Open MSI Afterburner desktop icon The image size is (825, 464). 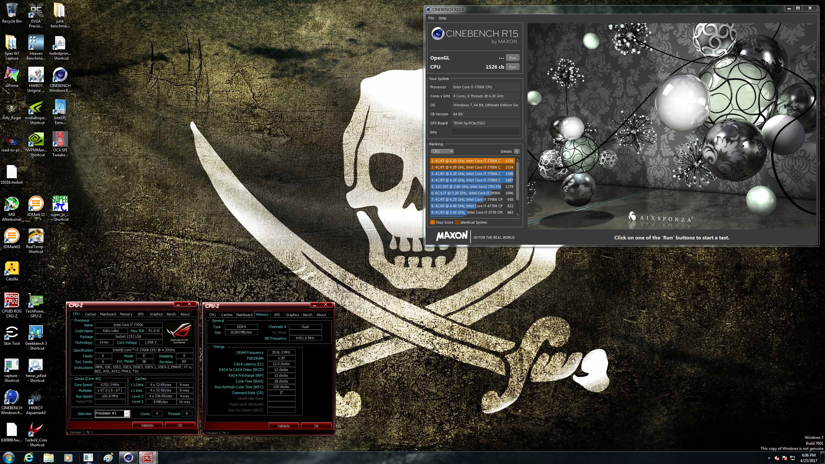pyautogui.click(x=12, y=209)
